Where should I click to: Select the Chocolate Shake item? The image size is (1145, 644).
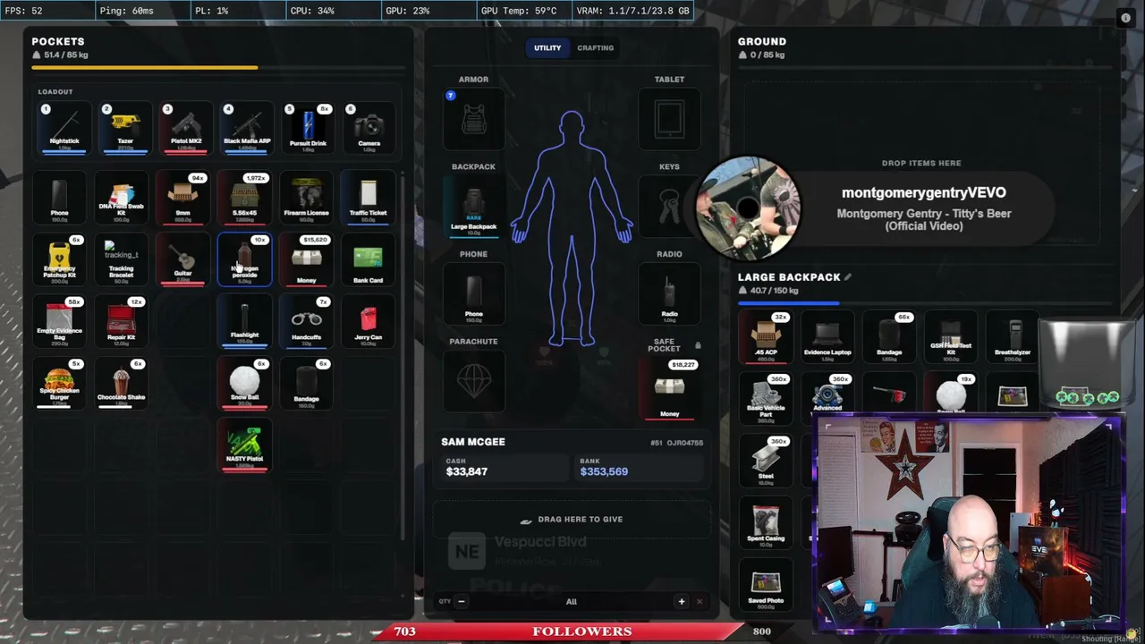pos(121,384)
